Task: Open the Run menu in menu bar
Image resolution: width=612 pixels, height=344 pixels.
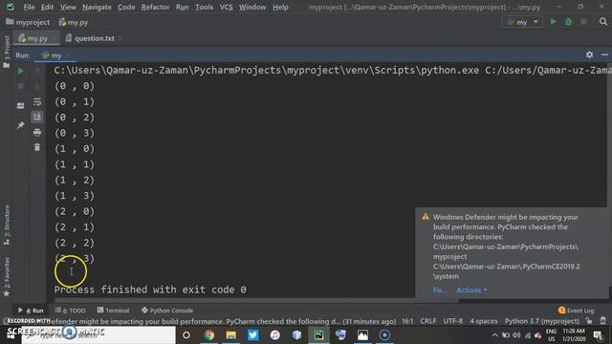Action: (182, 7)
